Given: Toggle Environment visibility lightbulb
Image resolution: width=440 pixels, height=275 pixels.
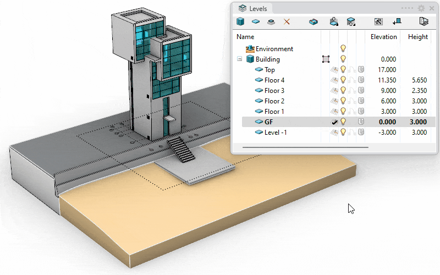Looking at the screenshot, I should (343, 48).
